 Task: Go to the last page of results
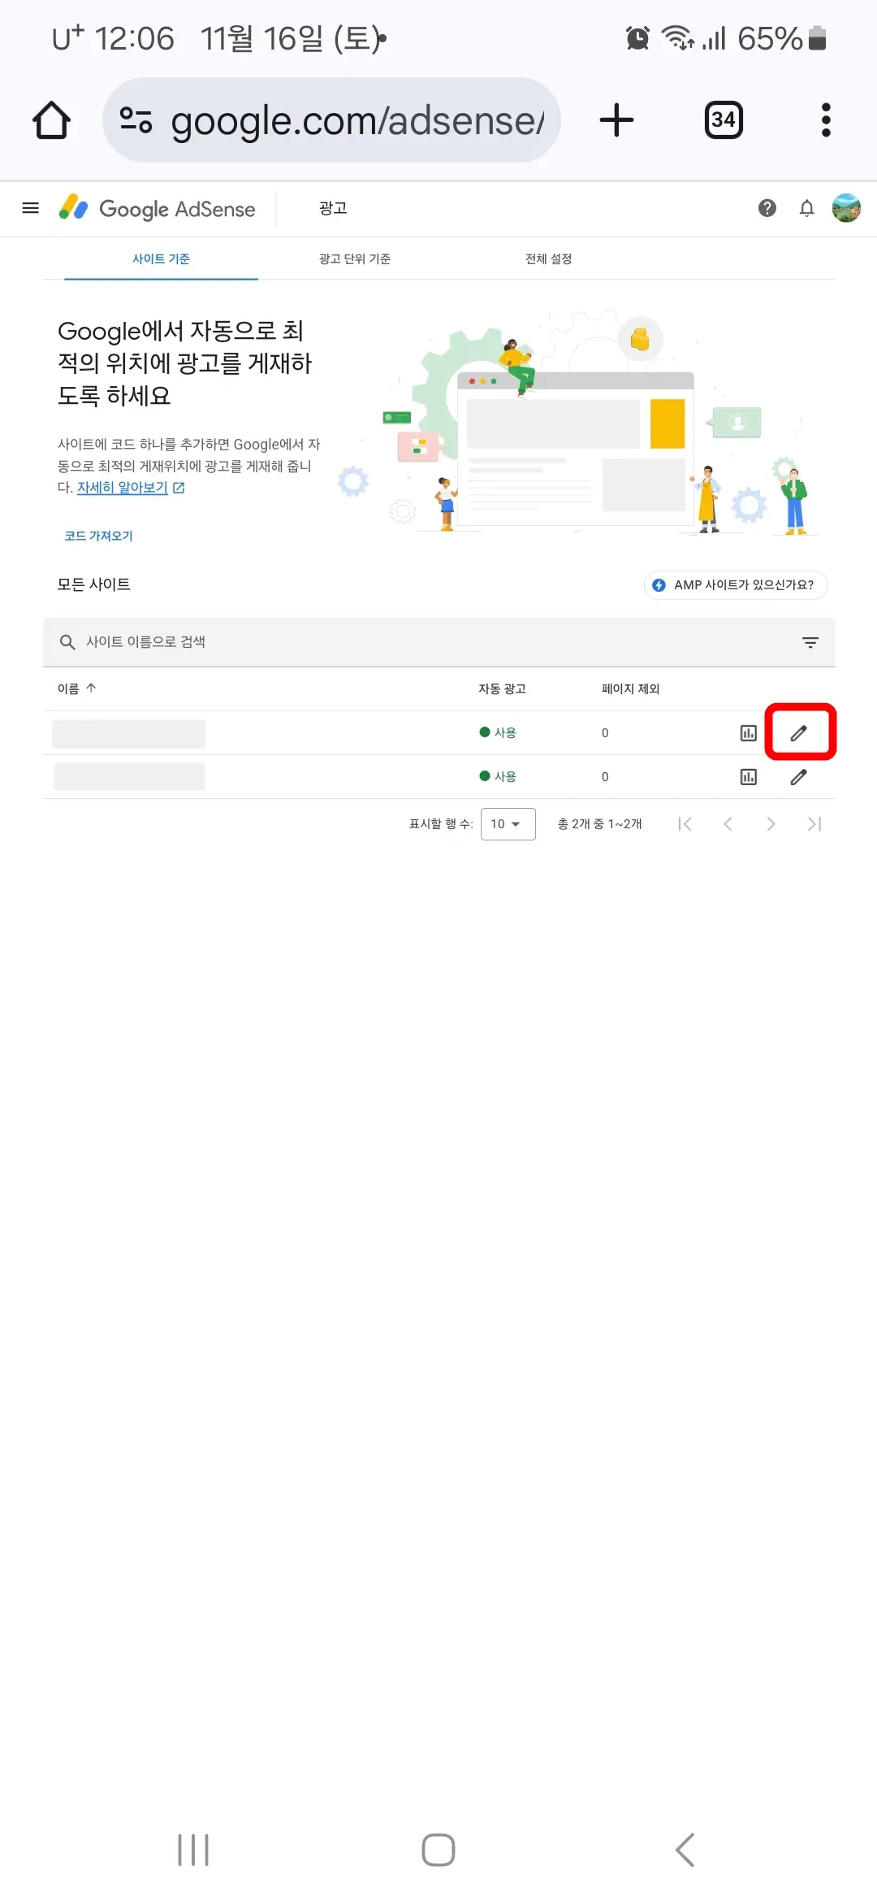[814, 824]
